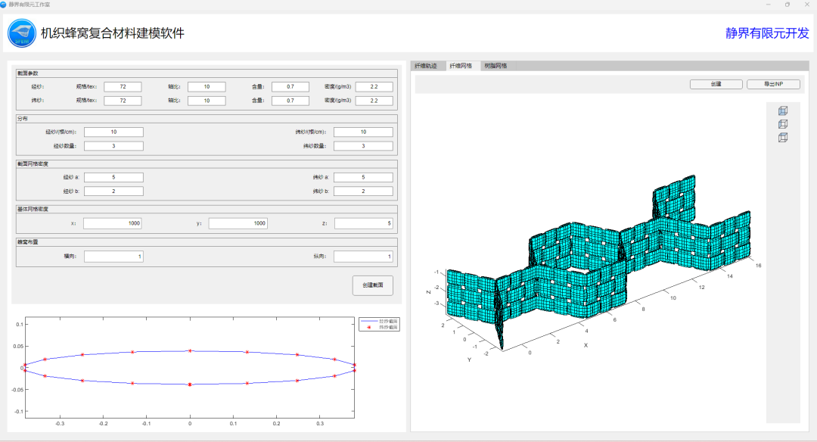Click the 机织蜂窝复合材料建模软件 heading
This screenshot has width=817, height=442.
pos(113,33)
